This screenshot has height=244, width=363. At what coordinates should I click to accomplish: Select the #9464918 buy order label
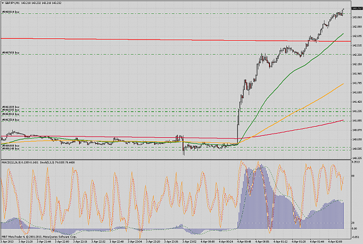(10, 114)
